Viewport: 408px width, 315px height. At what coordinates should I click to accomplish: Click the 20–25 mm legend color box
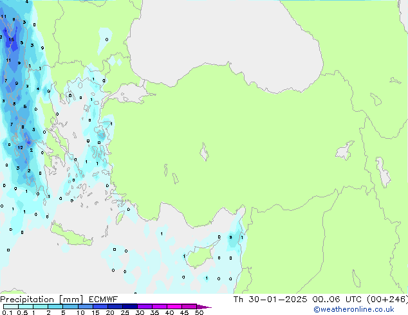pos(115,307)
